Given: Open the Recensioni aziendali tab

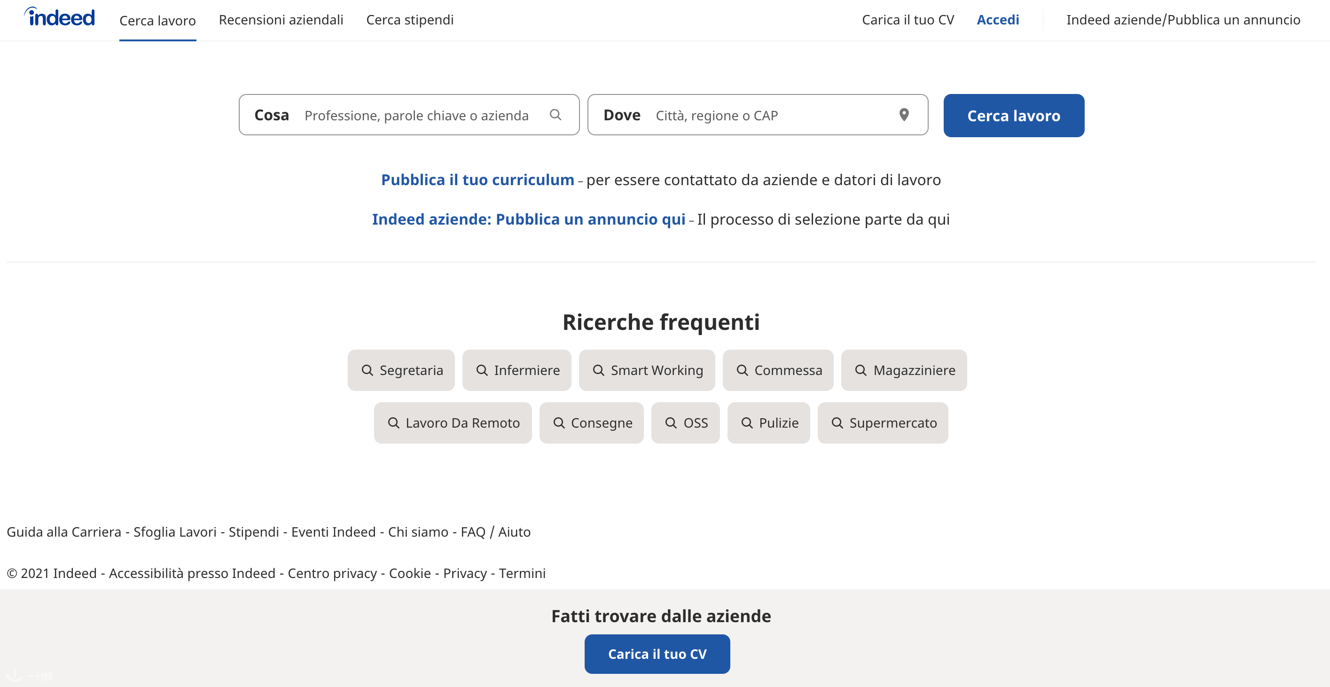Looking at the screenshot, I should 281,20.
